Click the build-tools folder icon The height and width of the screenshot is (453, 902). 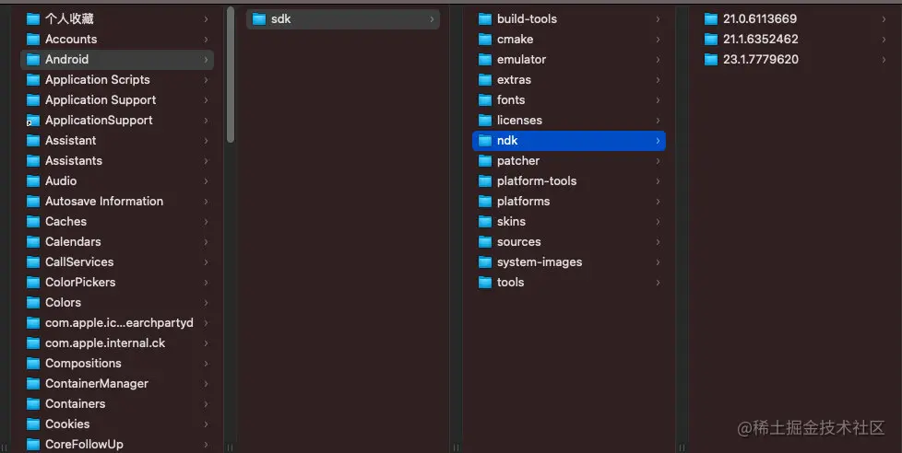tap(485, 19)
